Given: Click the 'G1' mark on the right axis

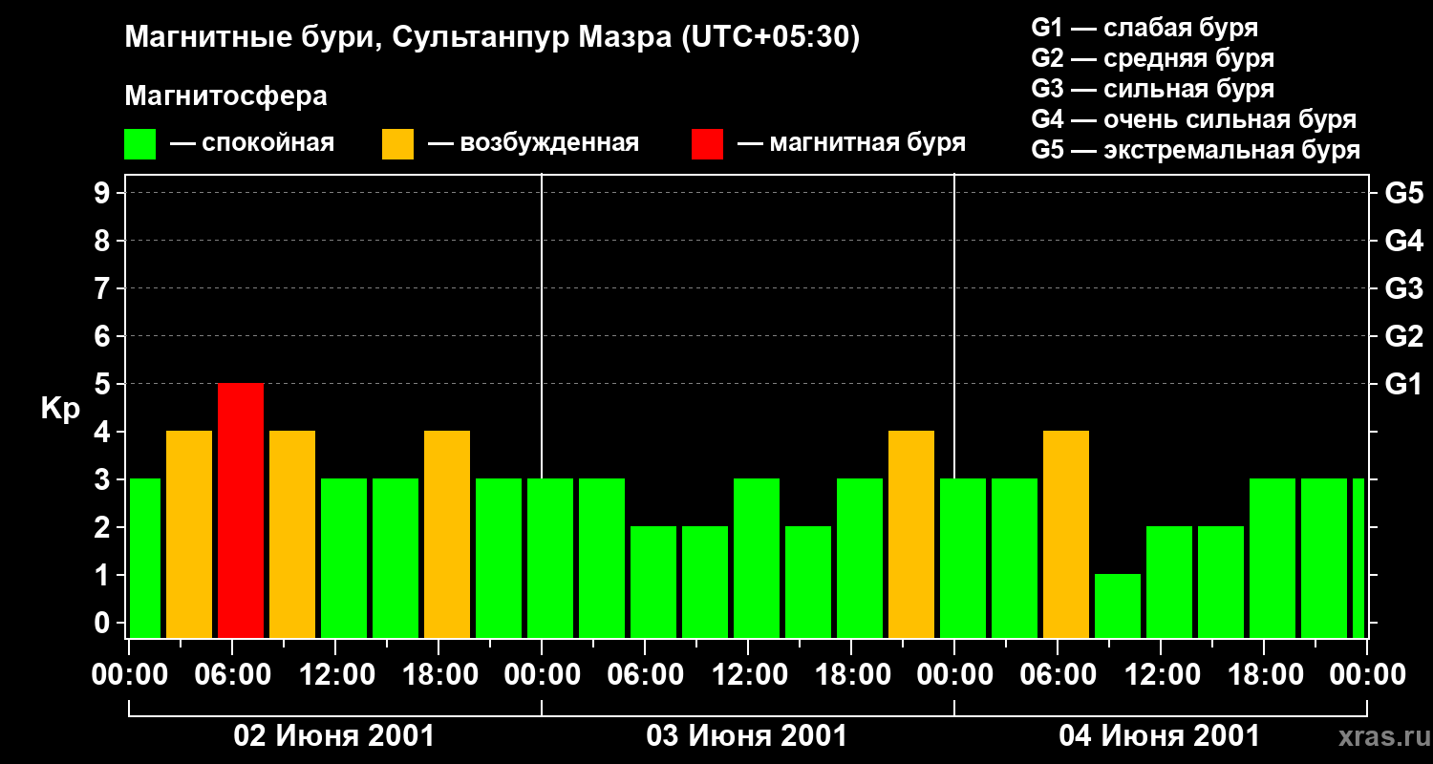Looking at the screenshot, I should [1404, 384].
